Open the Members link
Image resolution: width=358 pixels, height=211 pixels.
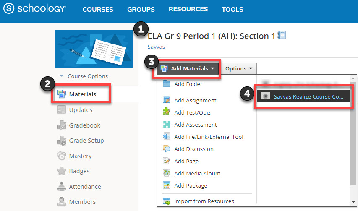point(82,202)
